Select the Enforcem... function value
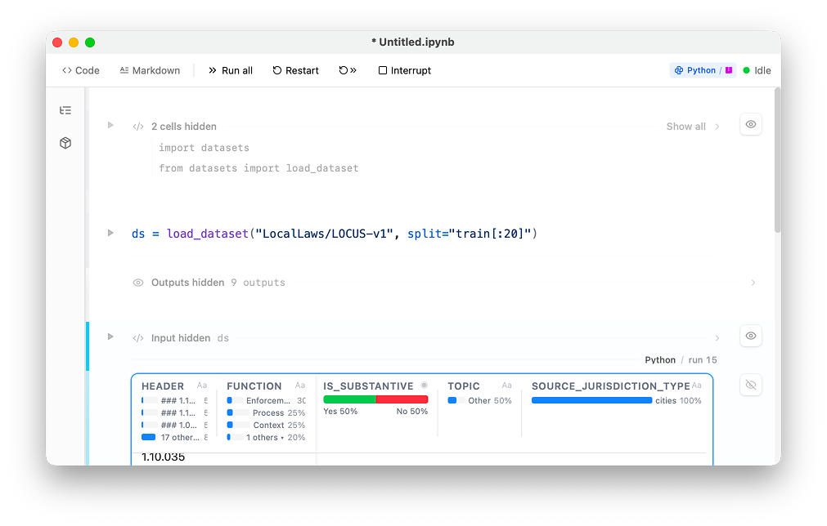Viewport: 827px width, 526px height. [267, 401]
